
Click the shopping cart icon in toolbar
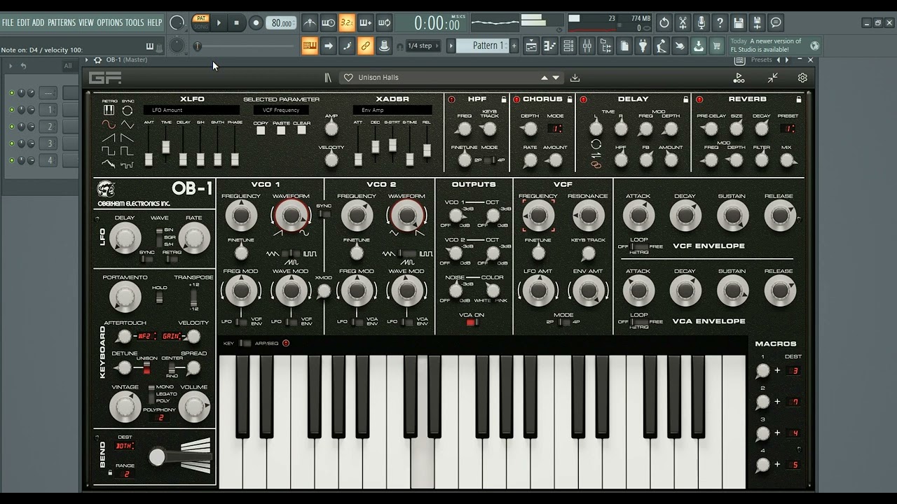coord(716,46)
